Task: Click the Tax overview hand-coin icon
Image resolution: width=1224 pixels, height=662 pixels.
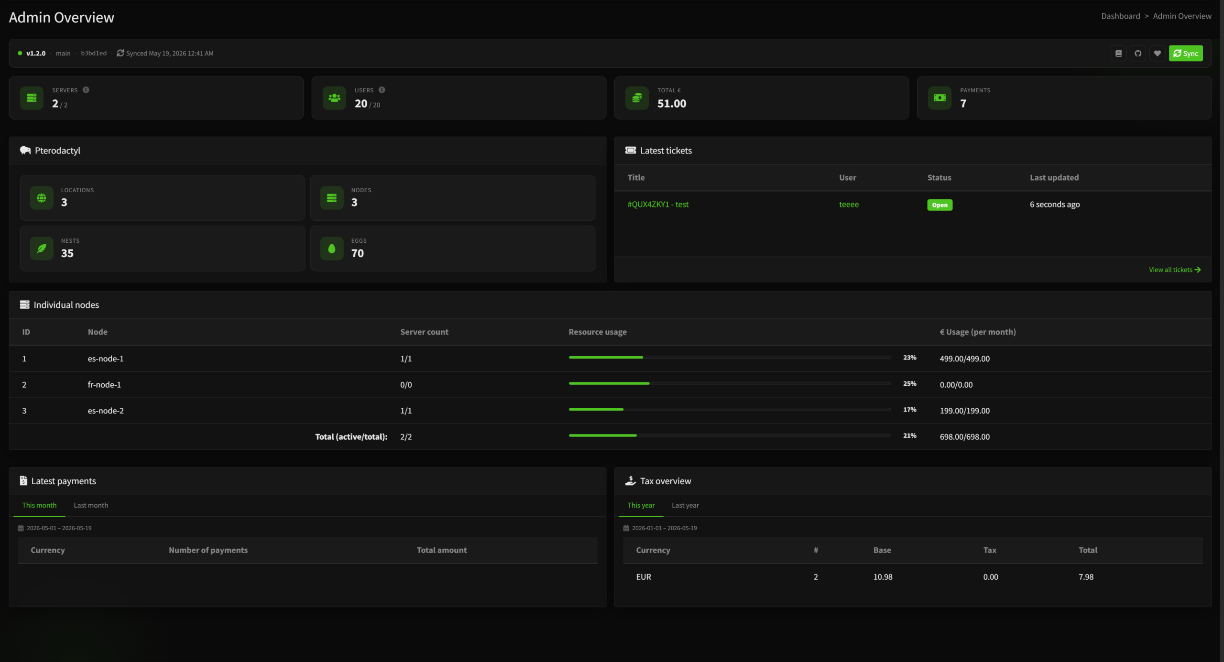Action: click(631, 481)
